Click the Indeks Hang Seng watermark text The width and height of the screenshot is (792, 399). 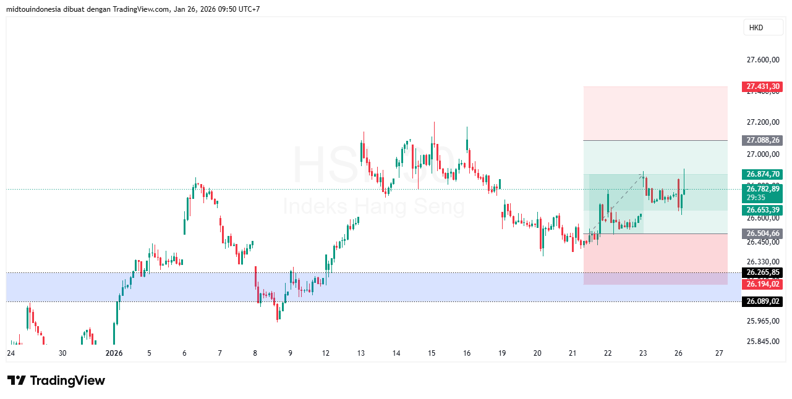pyautogui.click(x=373, y=206)
